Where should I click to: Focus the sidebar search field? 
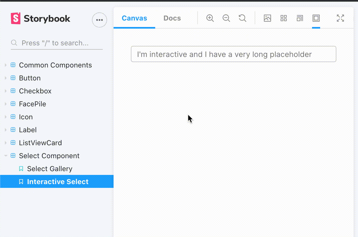tap(57, 43)
